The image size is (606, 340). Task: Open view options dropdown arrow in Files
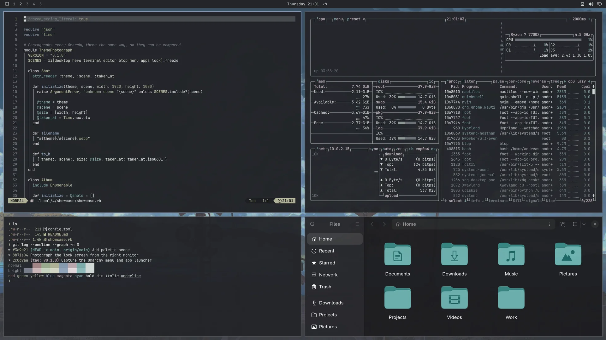(x=584, y=224)
